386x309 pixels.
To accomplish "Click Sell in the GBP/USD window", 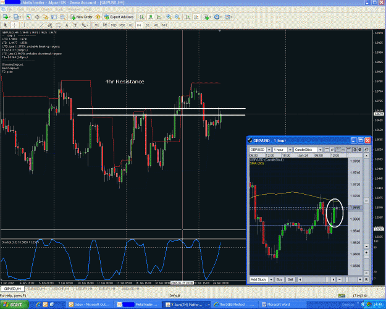I will (290, 279).
